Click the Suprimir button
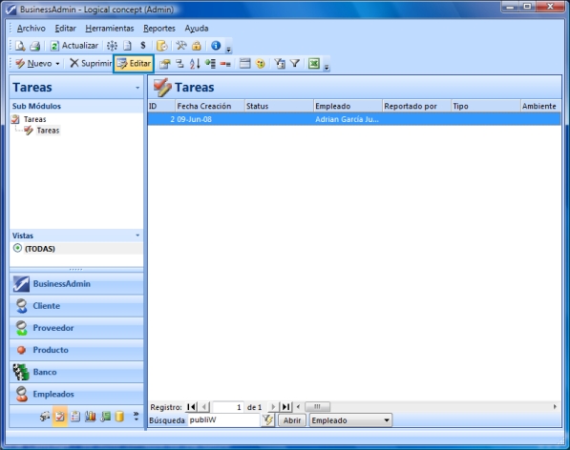The height and width of the screenshot is (450, 570). [91, 64]
